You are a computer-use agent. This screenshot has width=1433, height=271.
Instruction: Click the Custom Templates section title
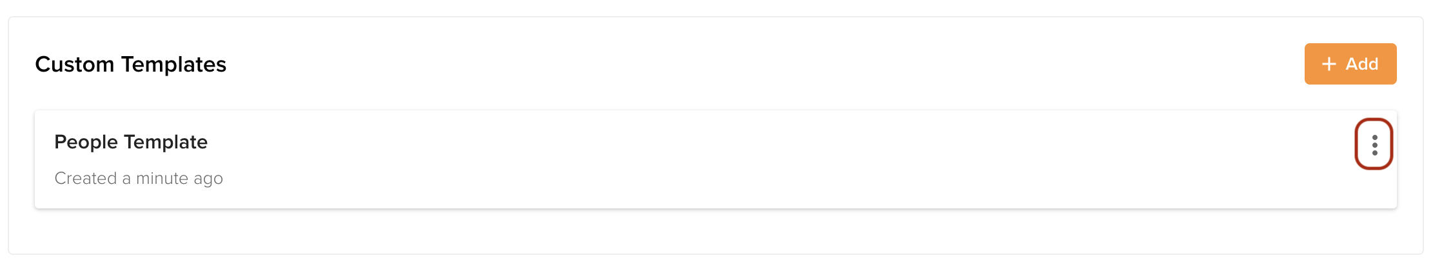(x=130, y=65)
